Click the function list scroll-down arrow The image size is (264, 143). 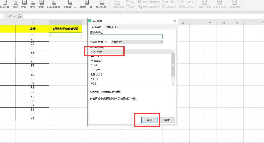pyautogui.click(x=173, y=84)
